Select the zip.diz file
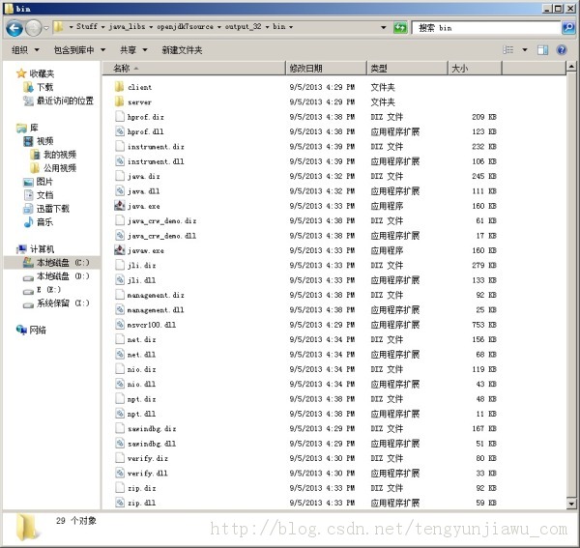Screen dimensions: 580x548 tap(141, 488)
